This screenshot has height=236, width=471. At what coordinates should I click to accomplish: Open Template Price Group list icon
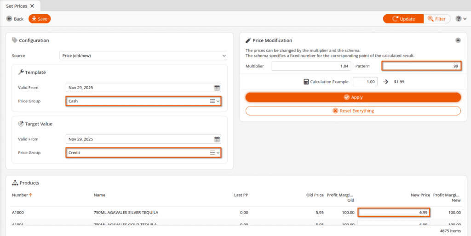pyautogui.click(x=213, y=101)
